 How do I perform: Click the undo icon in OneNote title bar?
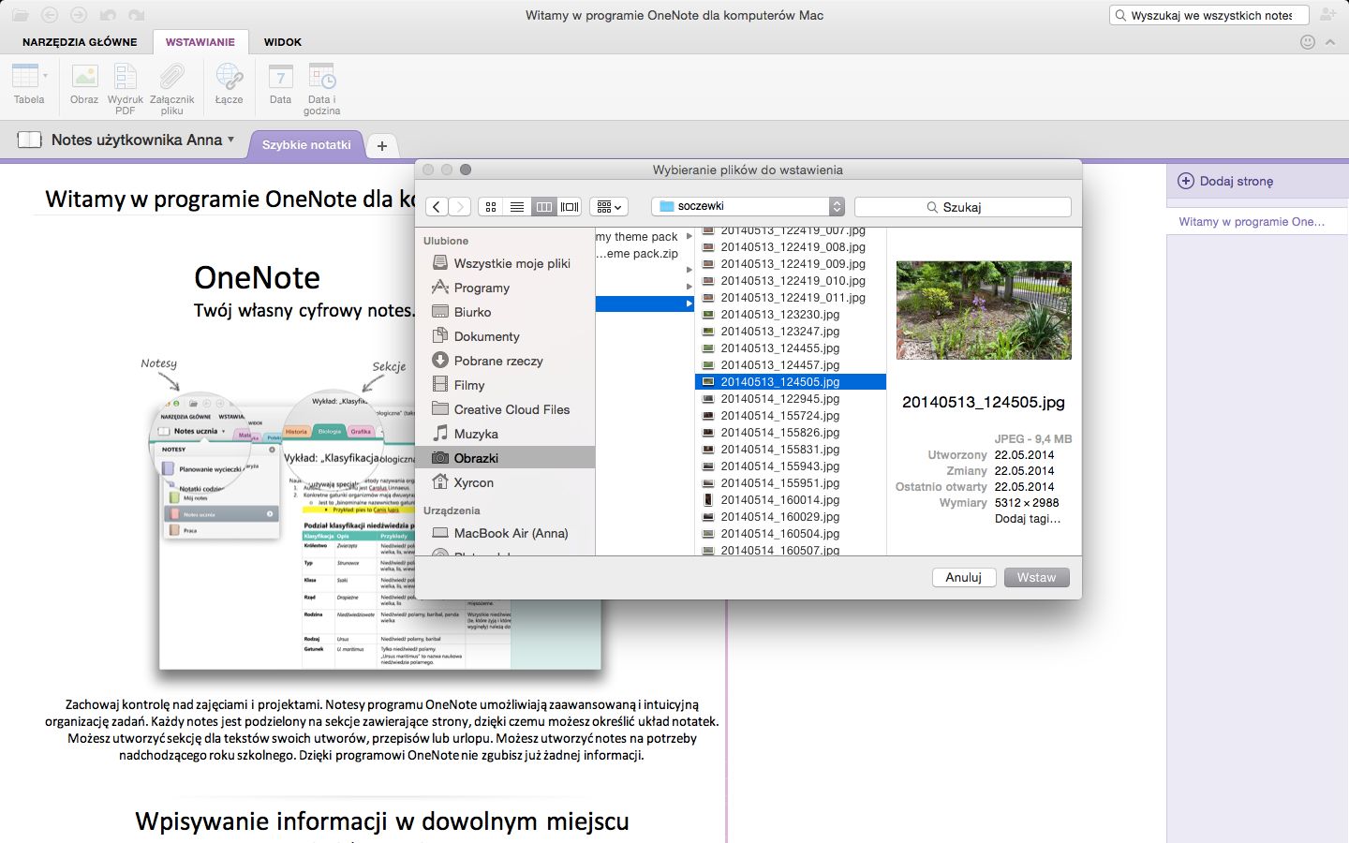(x=108, y=15)
